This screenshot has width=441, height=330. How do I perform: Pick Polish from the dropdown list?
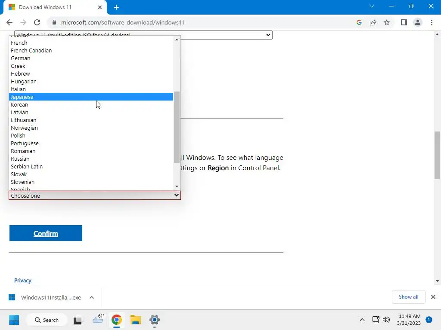[91, 135]
